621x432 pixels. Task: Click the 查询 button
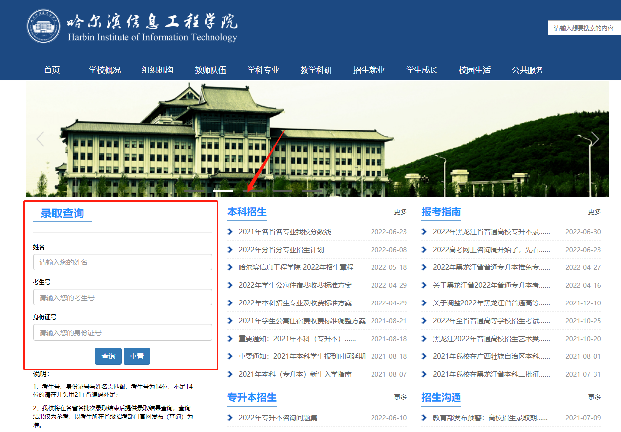(108, 356)
